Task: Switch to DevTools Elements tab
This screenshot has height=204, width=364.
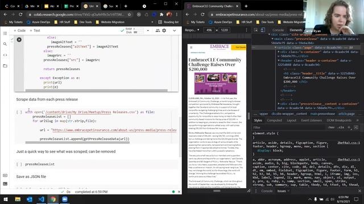Action: pos(296,30)
